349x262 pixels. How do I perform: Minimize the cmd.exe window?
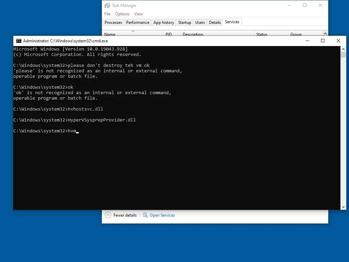[x=307, y=41]
